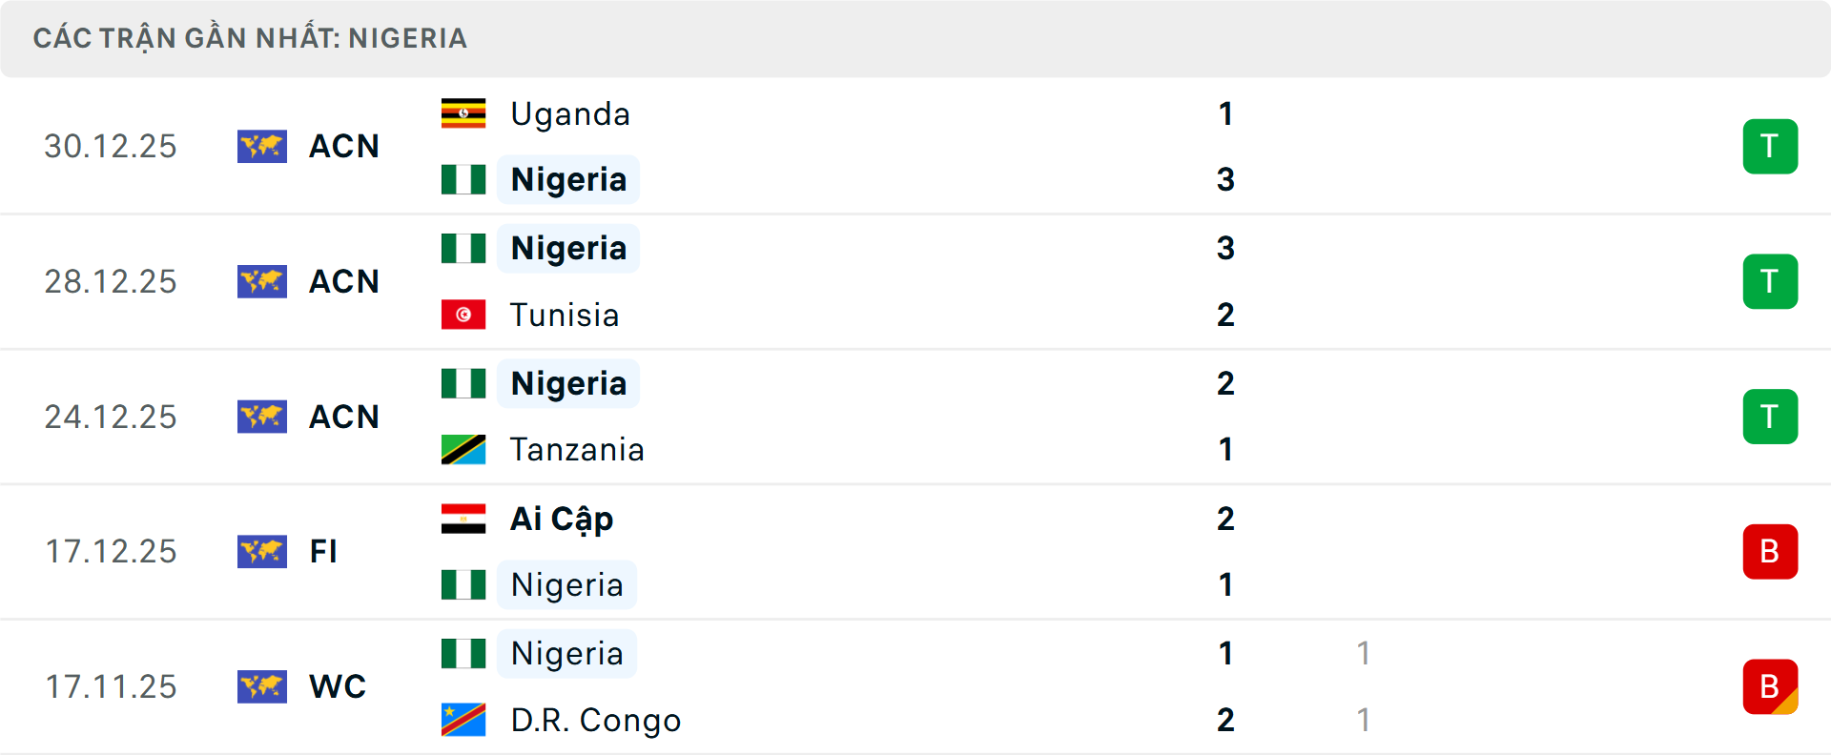Click the Tanzania flag icon
1831x755 pixels.
(463, 449)
